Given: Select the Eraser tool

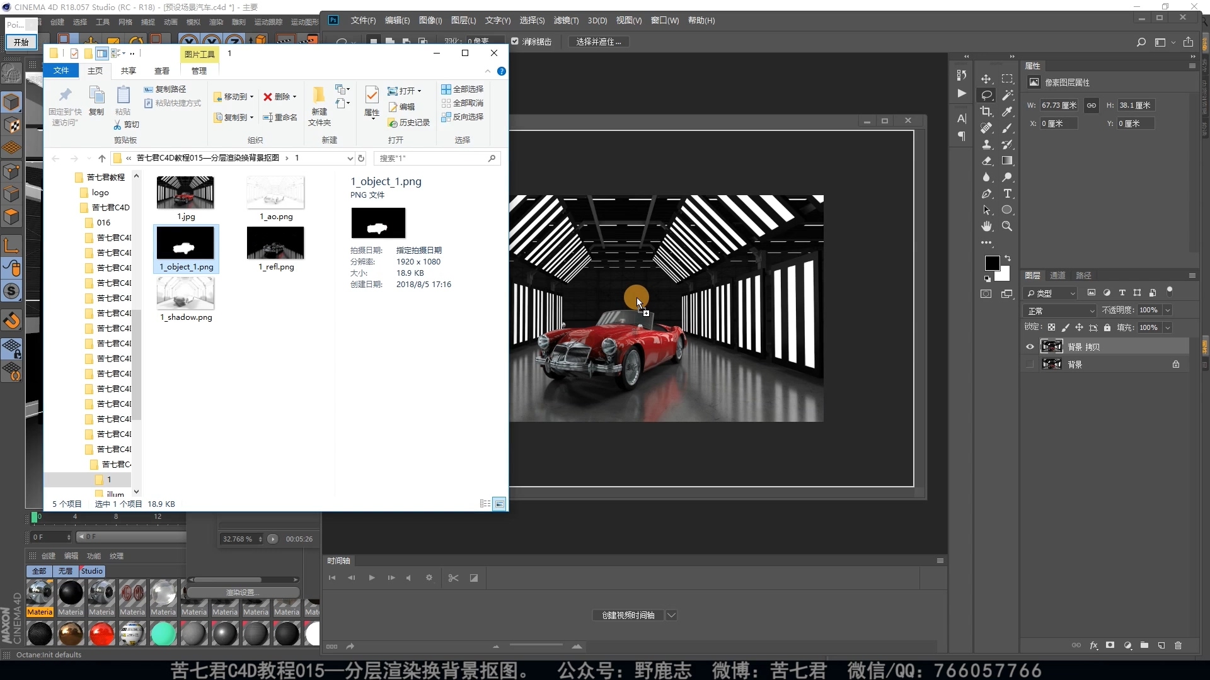Looking at the screenshot, I should pyautogui.click(x=986, y=161).
